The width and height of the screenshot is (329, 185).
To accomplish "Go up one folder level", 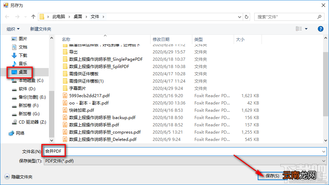I will click(x=33, y=17).
